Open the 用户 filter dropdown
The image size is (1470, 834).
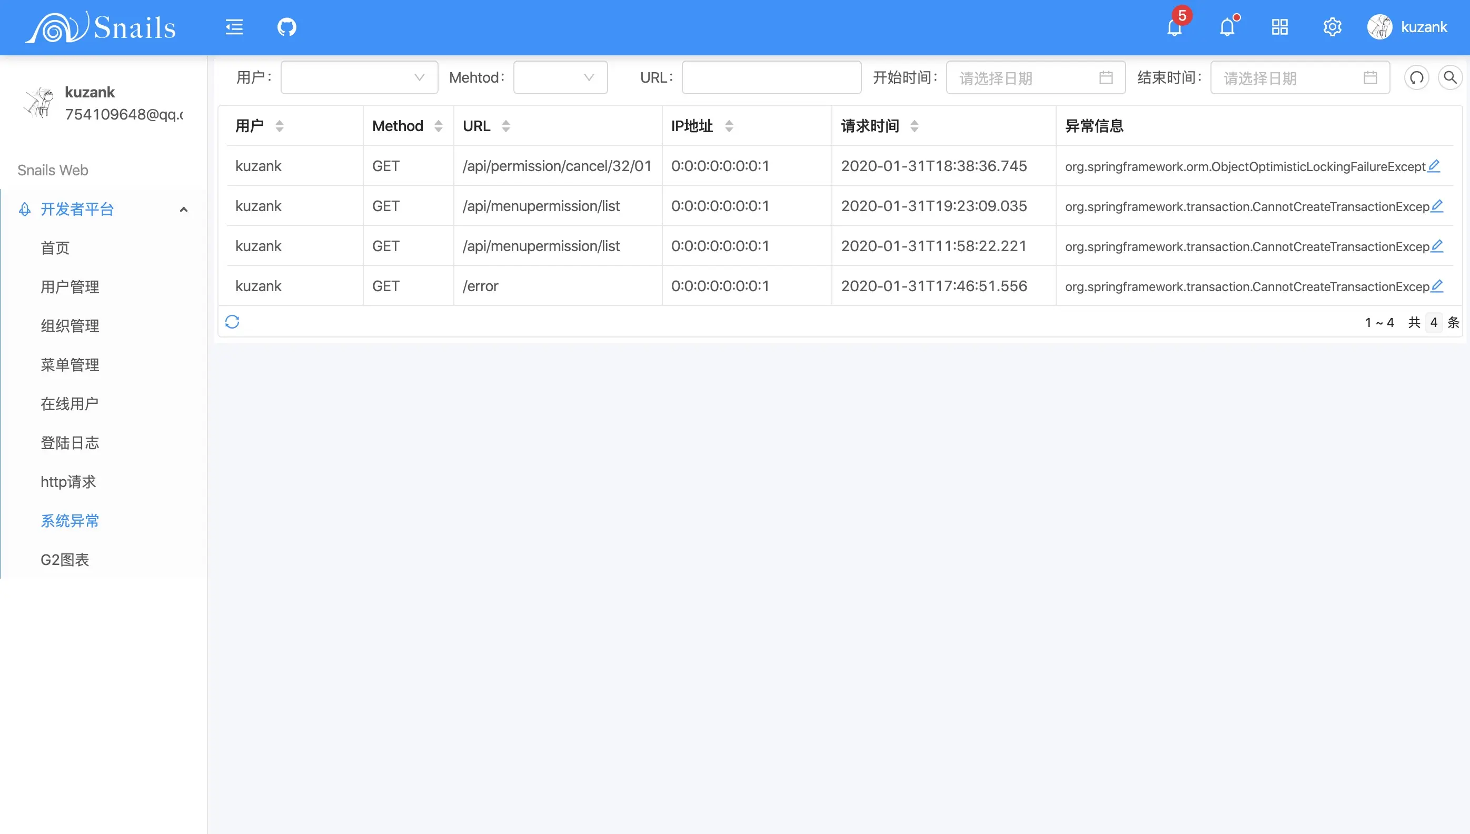click(x=359, y=77)
